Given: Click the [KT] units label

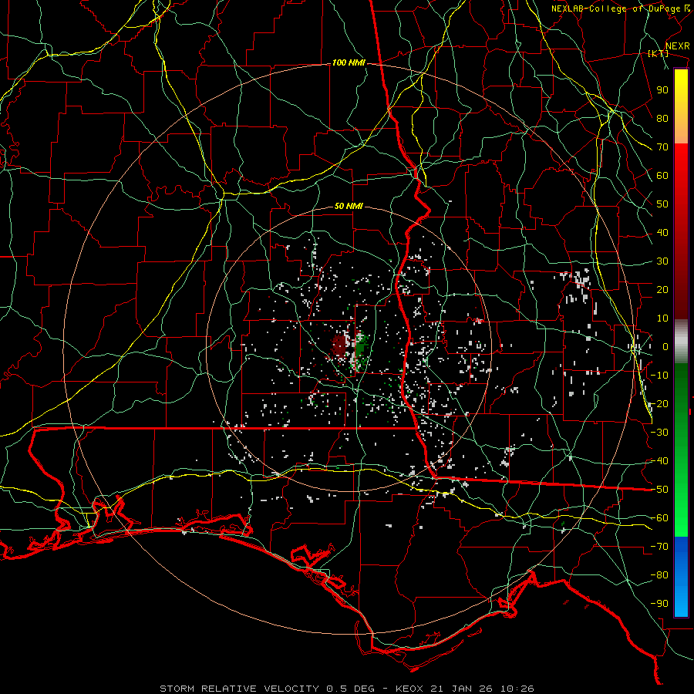Looking at the screenshot, I should pos(659,53).
